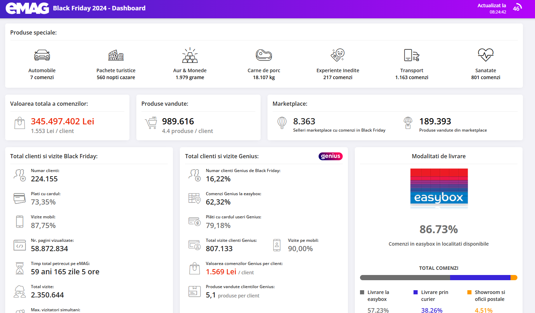
Task: Click the box icon for Genius products sold
Action: [x=195, y=291]
